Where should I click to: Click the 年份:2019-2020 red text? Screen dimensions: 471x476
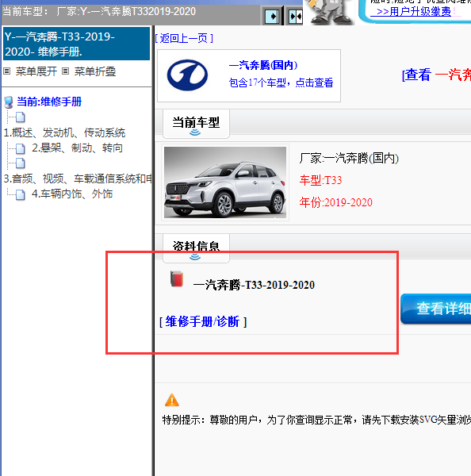coord(335,202)
